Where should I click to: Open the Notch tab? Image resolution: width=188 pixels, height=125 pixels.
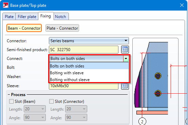pyautogui.click(x=61, y=16)
